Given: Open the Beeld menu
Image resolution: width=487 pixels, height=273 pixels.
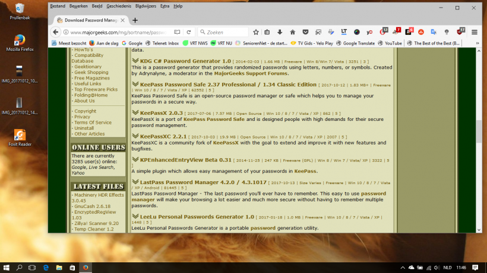Looking at the screenshot, I should click(x=97, y=6).
